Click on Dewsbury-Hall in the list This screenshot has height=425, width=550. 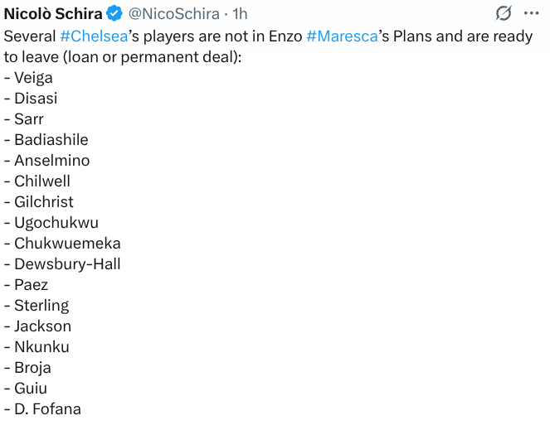(x=67, y=264)
